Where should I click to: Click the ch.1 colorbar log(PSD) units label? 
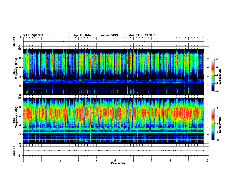coord(220,77)
